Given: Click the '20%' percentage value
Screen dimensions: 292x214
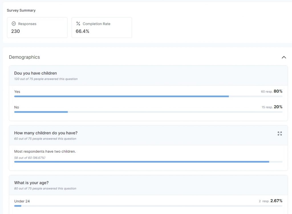Looking at the screenshot, I should coord(278,107).
